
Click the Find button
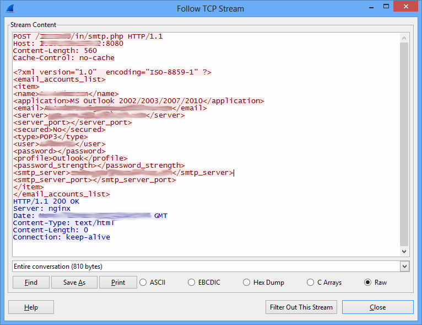pos(31,282)
